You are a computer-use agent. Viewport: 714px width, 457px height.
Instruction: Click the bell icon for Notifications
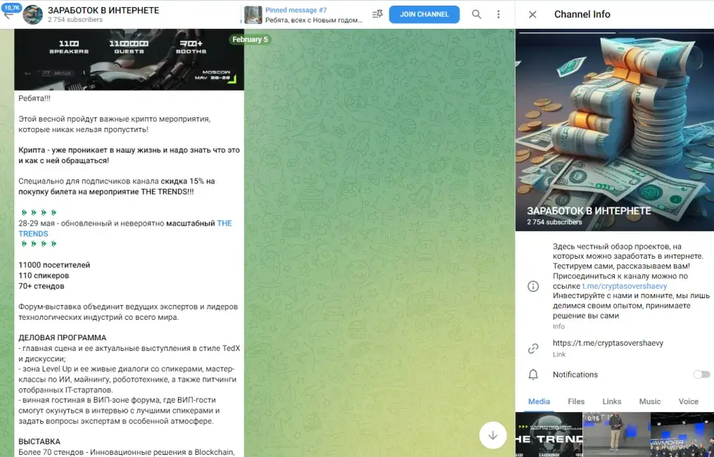(x=533, y=374)
